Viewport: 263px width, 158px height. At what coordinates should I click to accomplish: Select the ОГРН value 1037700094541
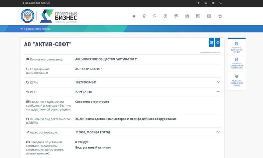click(x=86, y=82)
